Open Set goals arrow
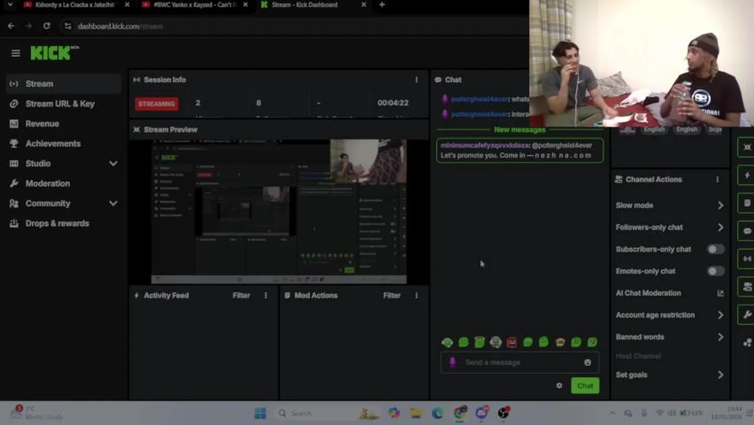The height and width of the screenshot is (425, 754). coord(720,375)
